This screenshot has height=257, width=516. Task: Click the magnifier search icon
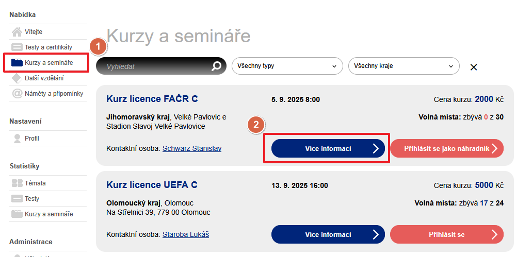(x=217, y=66)
